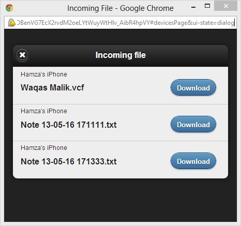241x226 pixels.
Task: Click the window title Incoming File - Google Chrome
Action: tap(120, 8)
